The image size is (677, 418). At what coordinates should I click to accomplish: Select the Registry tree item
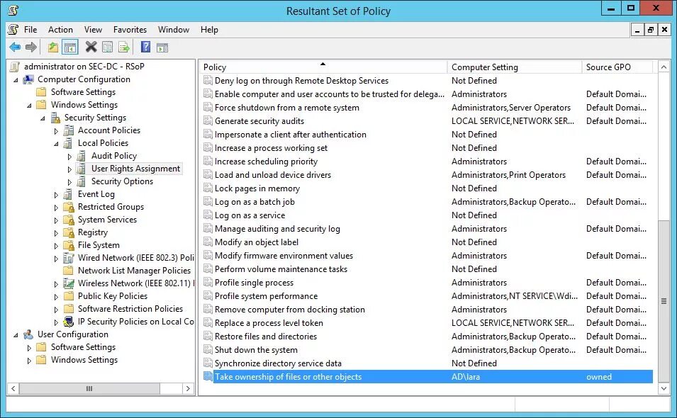coord(92,232)
